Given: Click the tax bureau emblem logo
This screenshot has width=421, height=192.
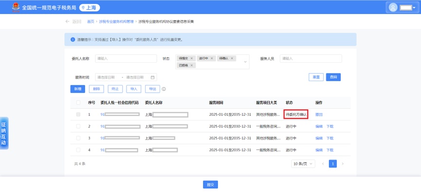Looking at the screenshot, I should (16, 7).
